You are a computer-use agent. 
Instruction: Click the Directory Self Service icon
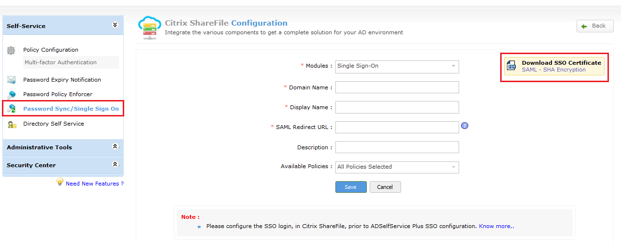click(12, 124)
